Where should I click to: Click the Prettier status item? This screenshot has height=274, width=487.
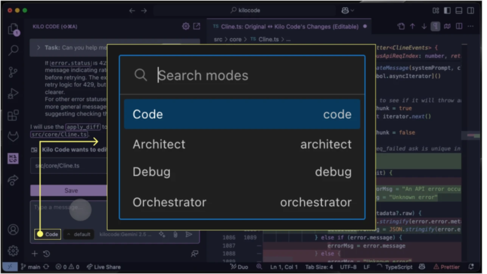[x=446, y=267]
